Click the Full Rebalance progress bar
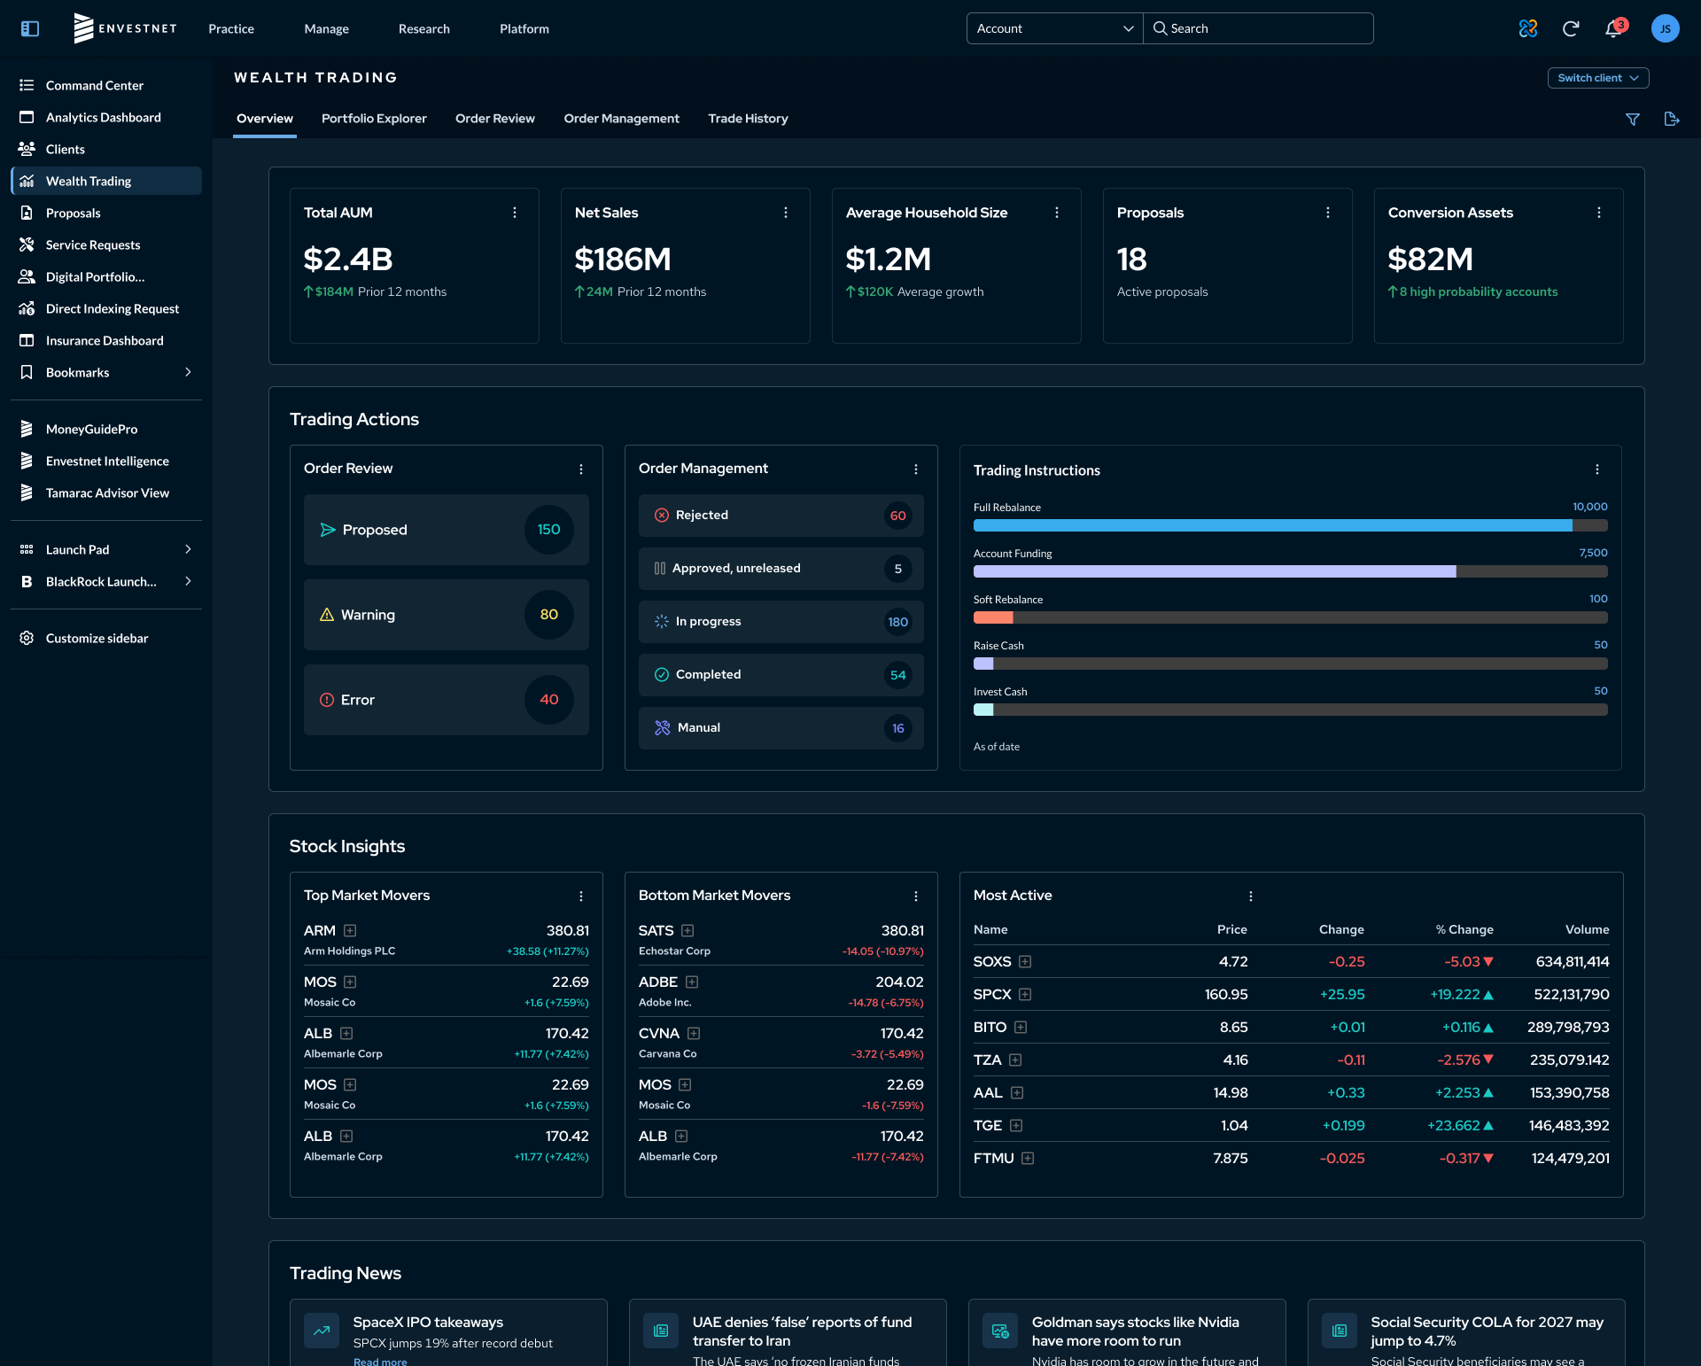This screenshot has height=1366, width=1701. point(1291,525)
